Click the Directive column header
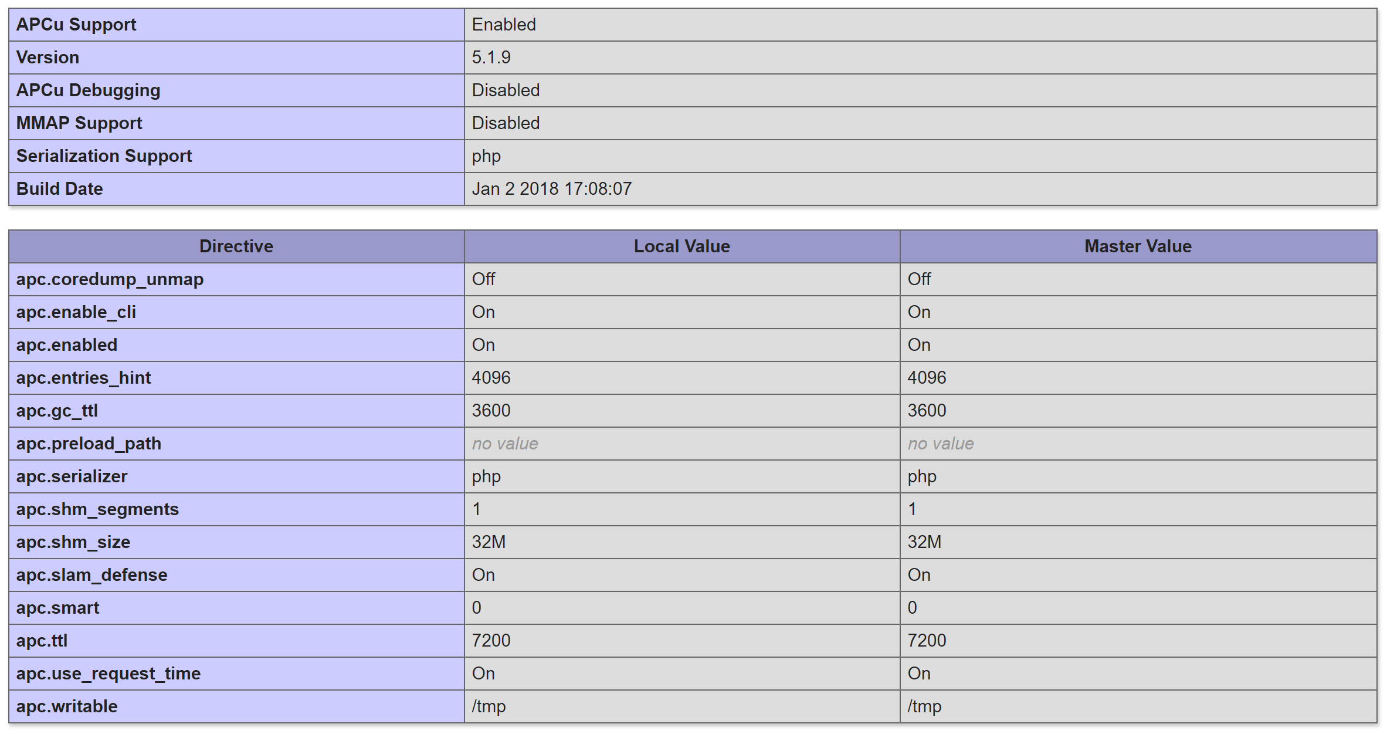Screen dimensions: 1387x734 [x=236, y=246]
